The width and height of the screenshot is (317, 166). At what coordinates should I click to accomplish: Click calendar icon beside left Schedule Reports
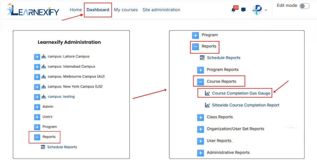click(x=43, y=147)
